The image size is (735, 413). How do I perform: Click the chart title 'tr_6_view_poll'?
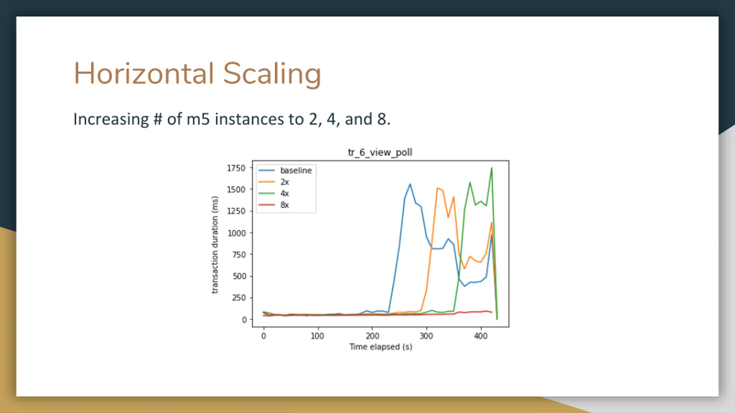point(380,152)
